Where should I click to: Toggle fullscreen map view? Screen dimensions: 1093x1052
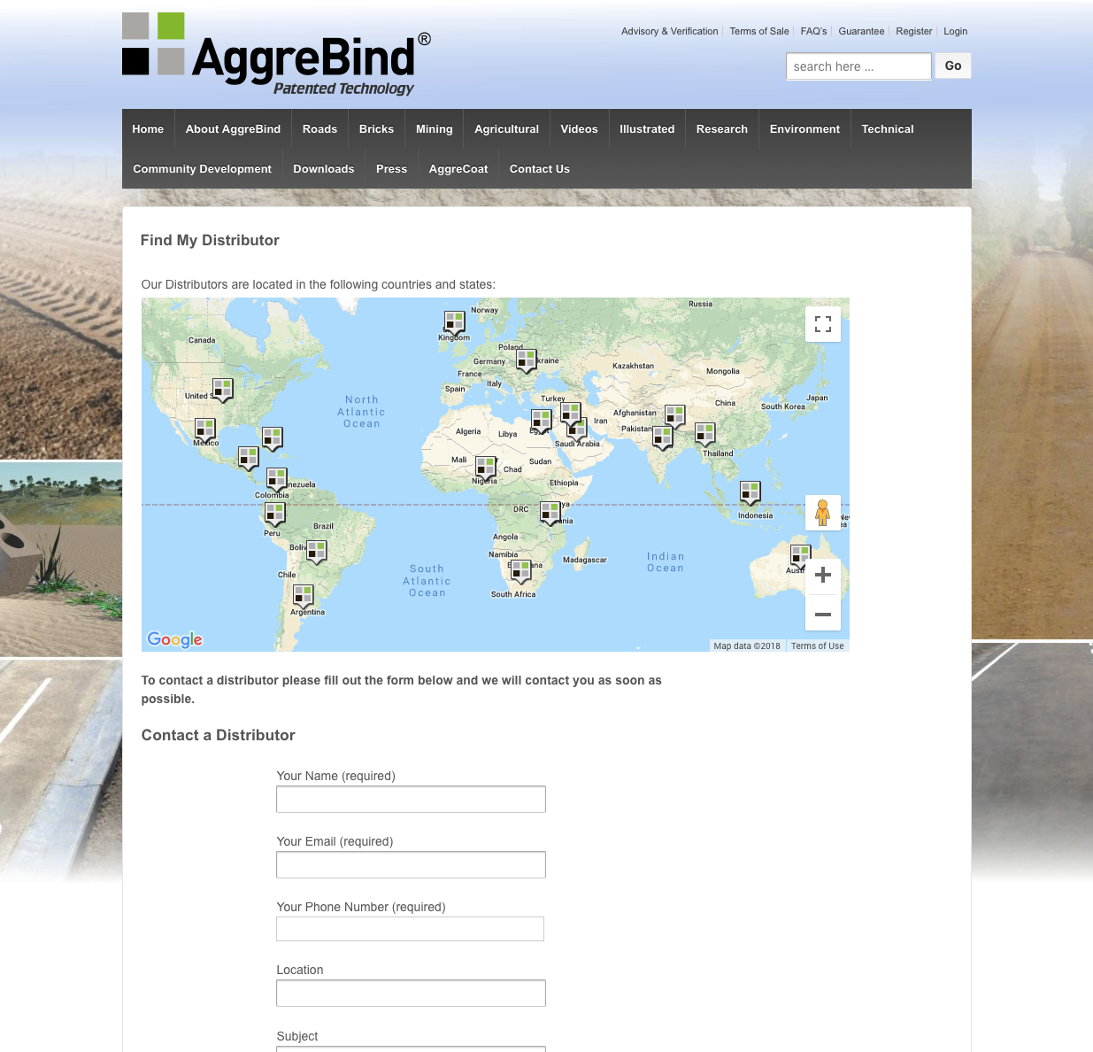point(823,324)
